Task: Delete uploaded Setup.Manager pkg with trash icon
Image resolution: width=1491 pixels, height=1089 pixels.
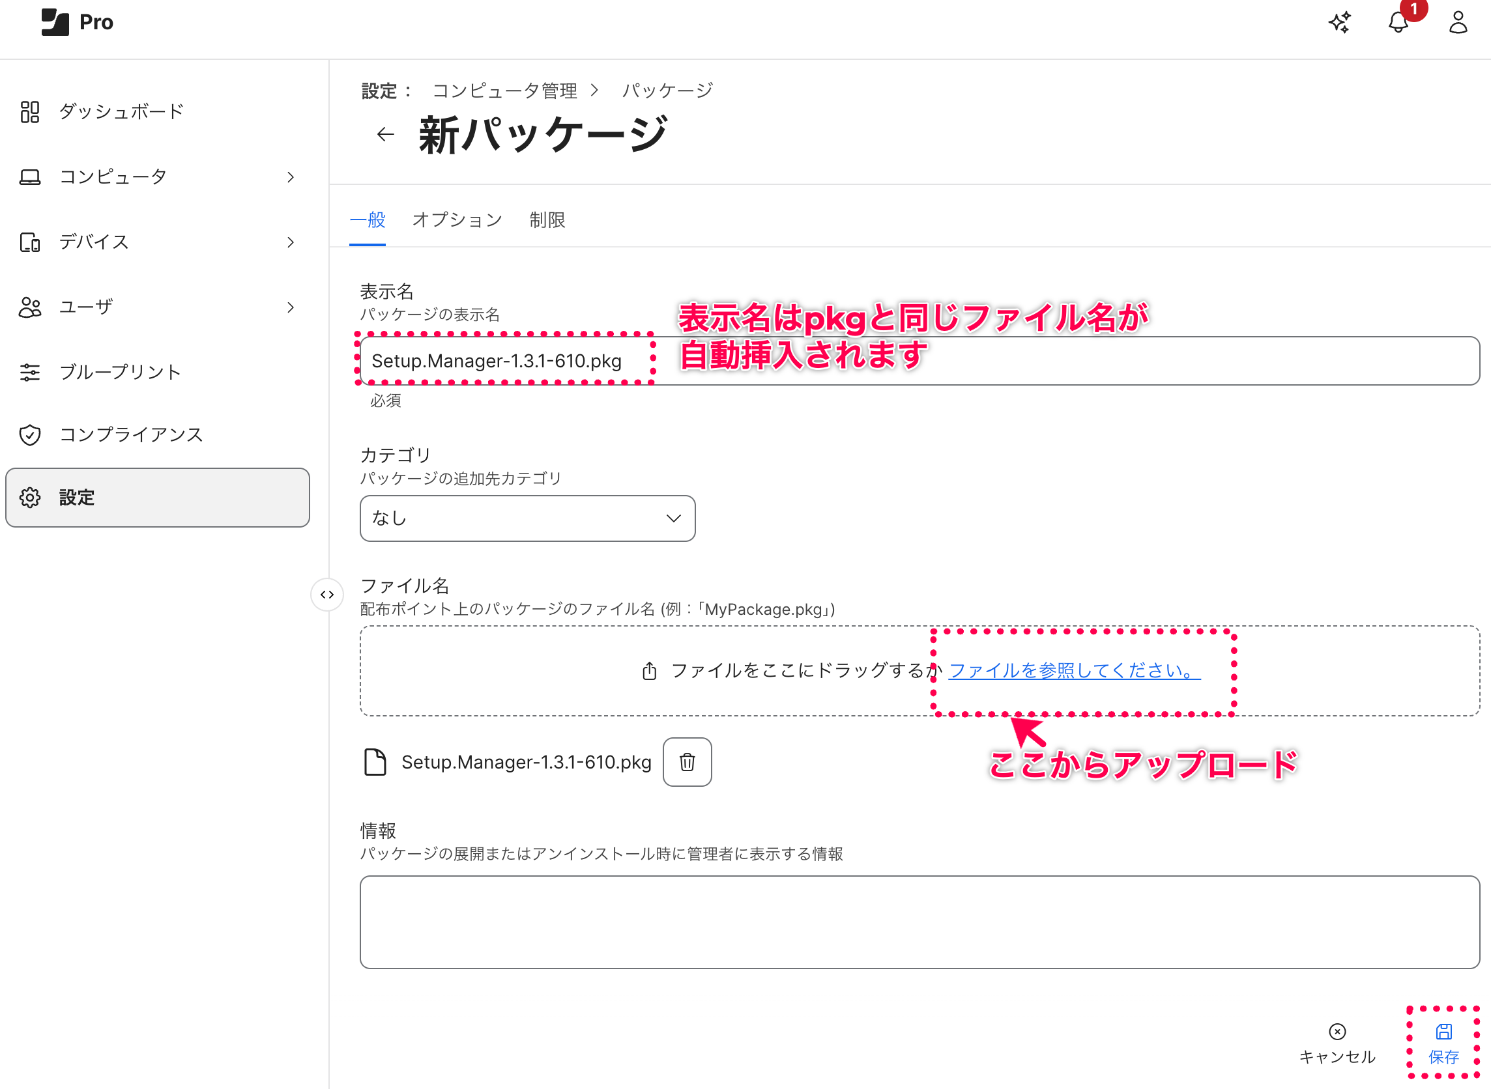Action: 686,762
